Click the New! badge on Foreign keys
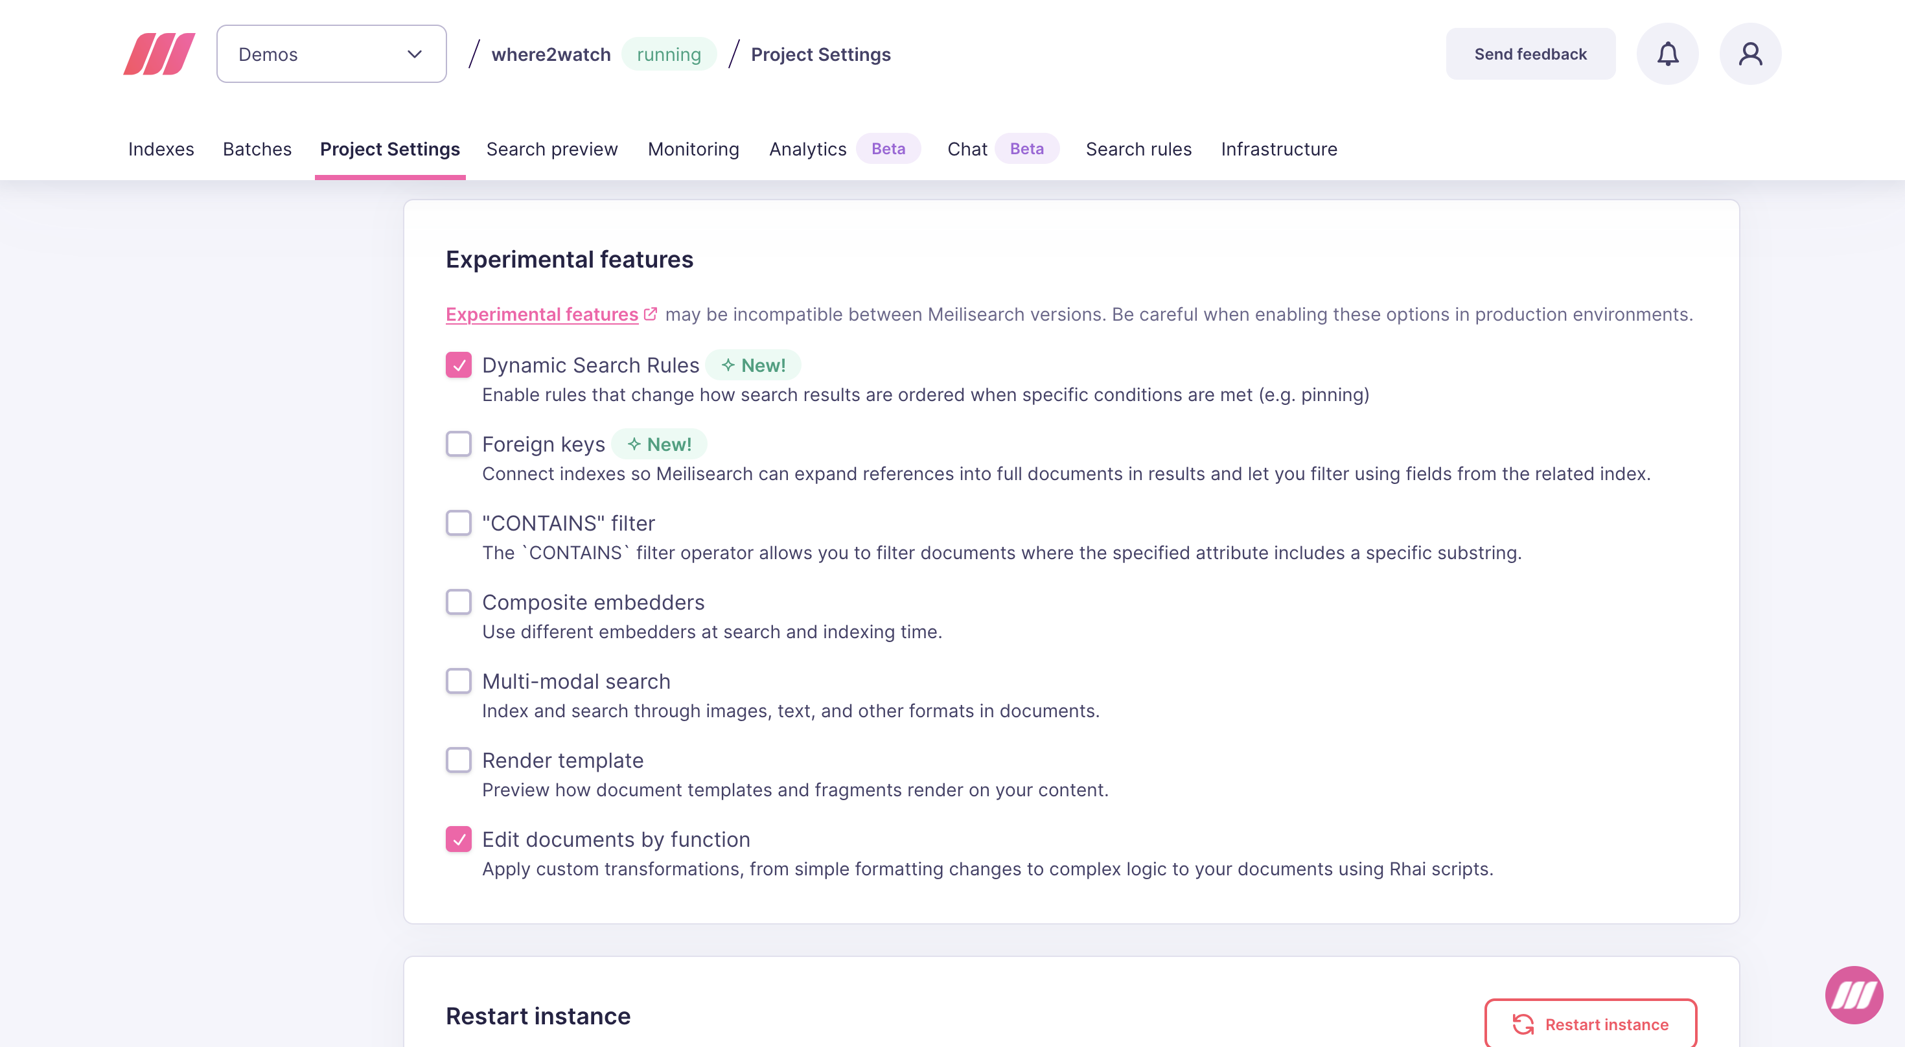Image resolution: width=1905 pixels, height=1047 pixels. [x=659, y=444]
